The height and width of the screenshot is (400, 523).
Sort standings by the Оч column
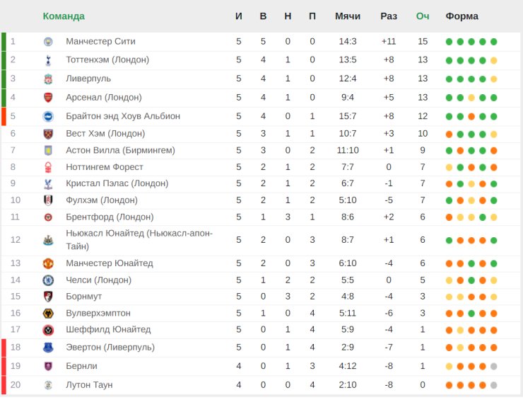click(x=422, y=16)
